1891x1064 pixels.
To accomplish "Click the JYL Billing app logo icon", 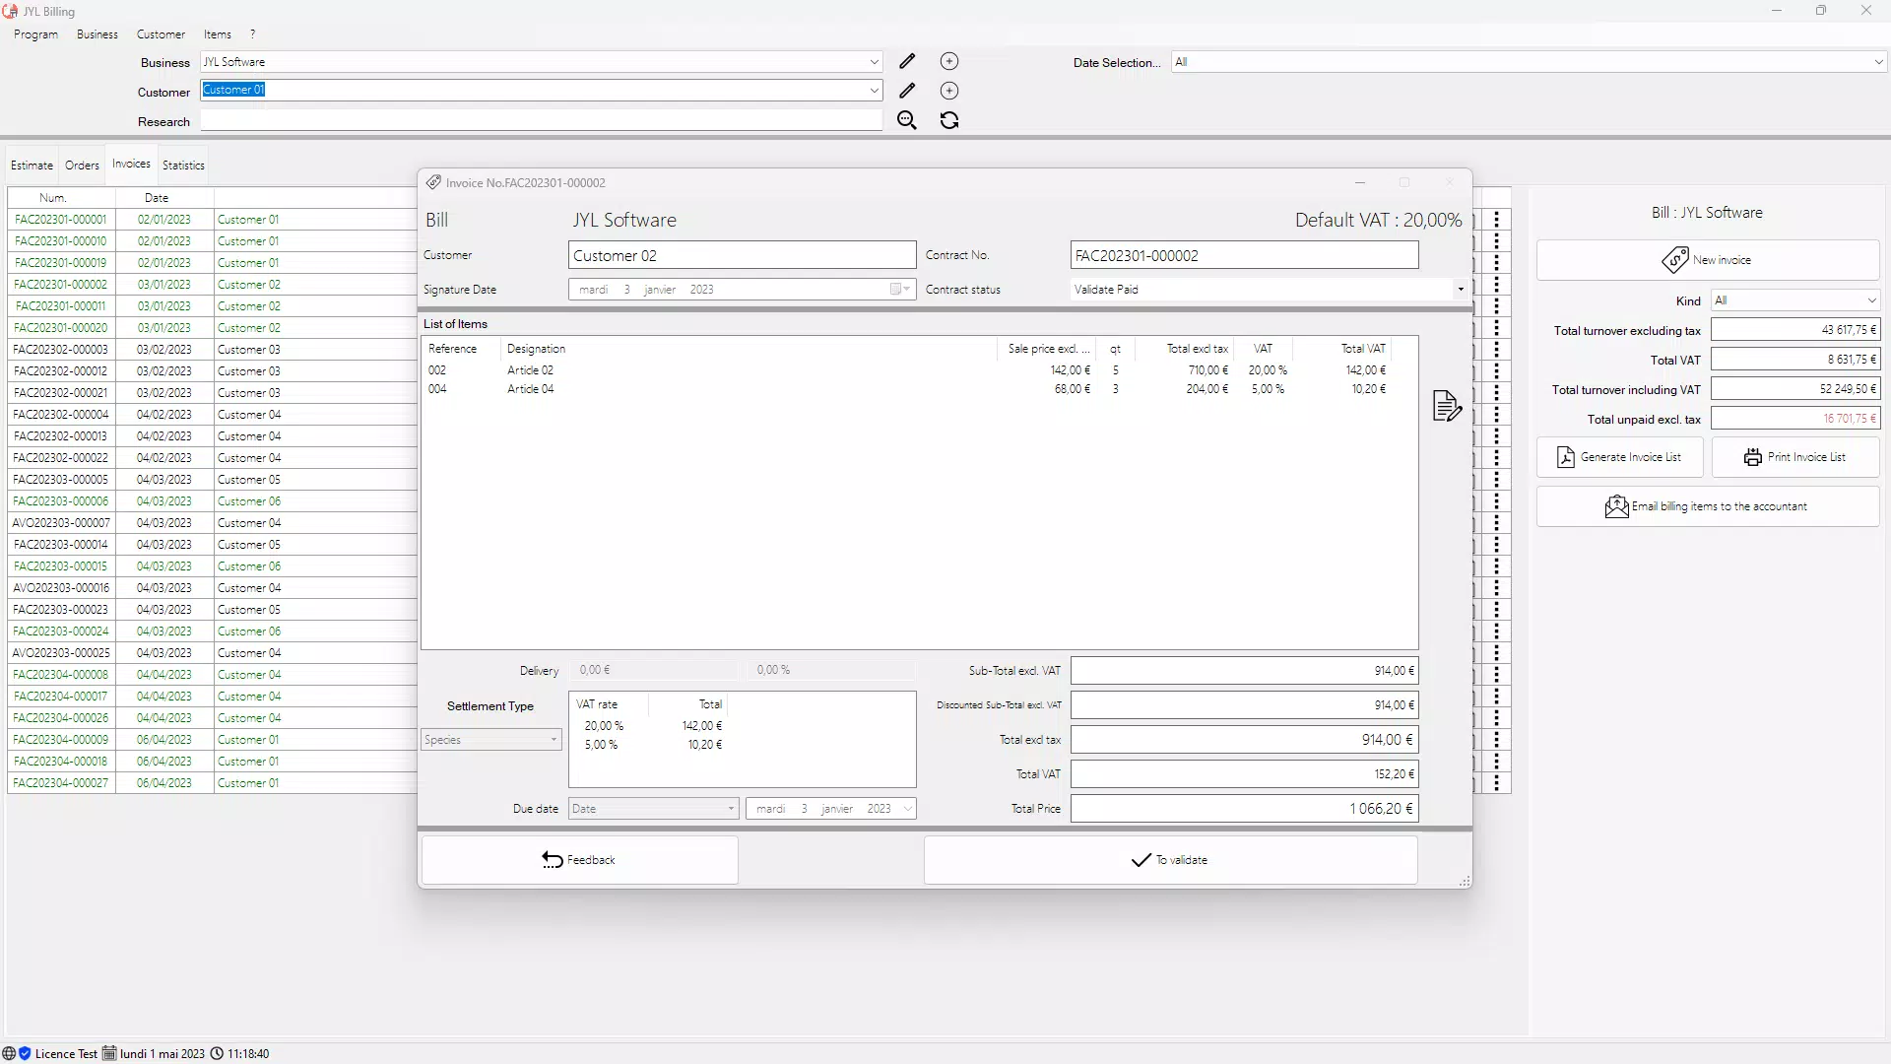I will point(11,11).
